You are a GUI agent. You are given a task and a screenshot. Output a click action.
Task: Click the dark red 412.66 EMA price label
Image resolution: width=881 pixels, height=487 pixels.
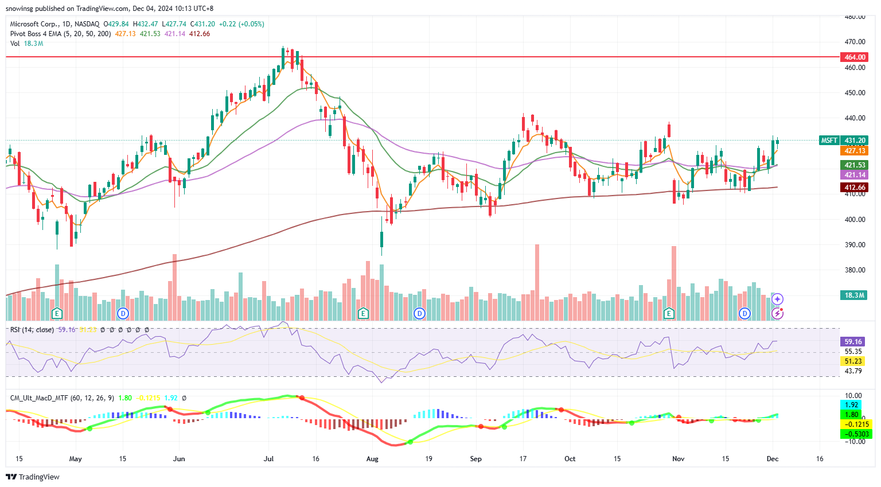855,188
